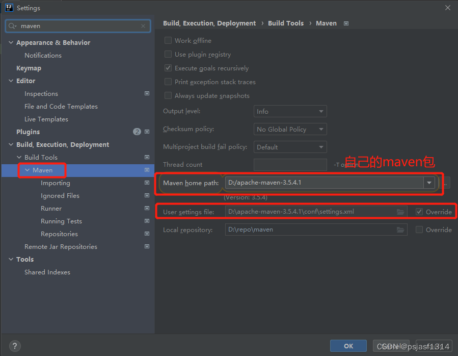Select File and Code Templates
This screenshot has width=458, height=356.
click(x=61, y=107)
